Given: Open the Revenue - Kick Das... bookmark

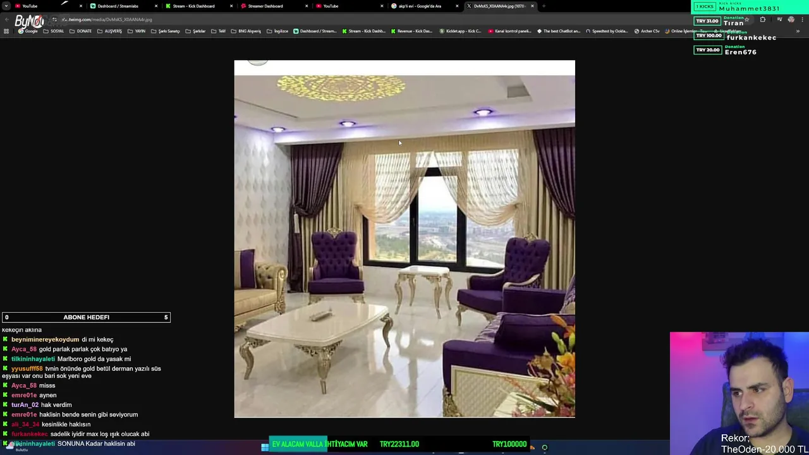Looking at the screenshot, I should point(411,31).
